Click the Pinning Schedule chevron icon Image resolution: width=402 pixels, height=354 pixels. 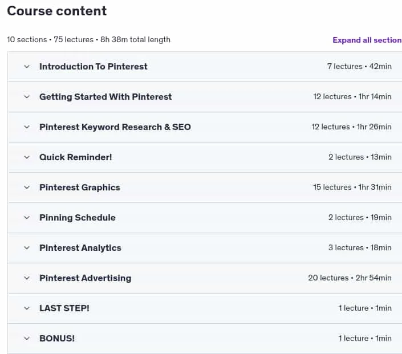27,218
